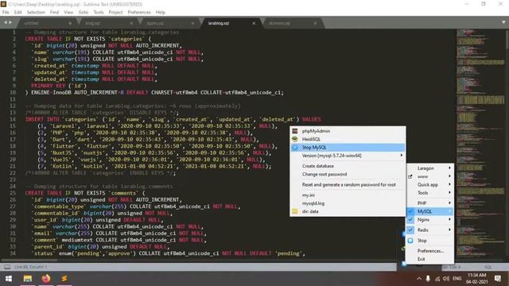Image resolution: width=509 pixels, height=286 pixels.
Task: Expand the Laragon submenu arrow
Action: tap(449, 168)
